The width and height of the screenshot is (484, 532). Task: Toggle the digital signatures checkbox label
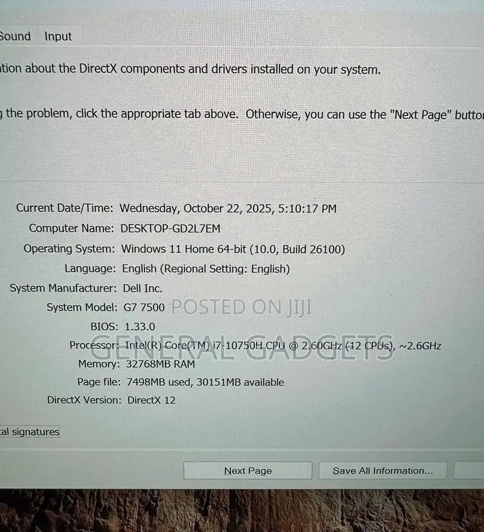click(x=29, y=431)
